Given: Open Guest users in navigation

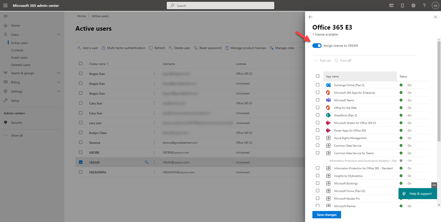Looking at the screenshot, I should pyautogui.click(x=19, y=58).
